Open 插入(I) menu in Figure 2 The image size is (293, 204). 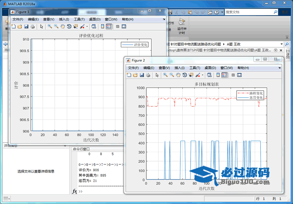(179, 68)
